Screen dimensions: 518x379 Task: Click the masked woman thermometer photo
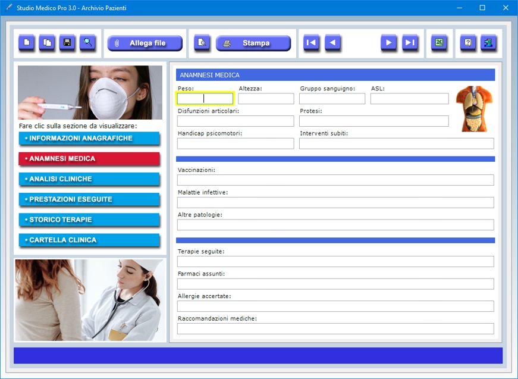90,93
